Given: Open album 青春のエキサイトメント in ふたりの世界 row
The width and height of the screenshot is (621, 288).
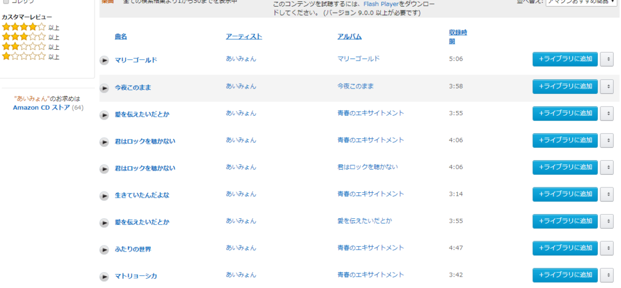Looking at the screenshot, I should (x=371, y=247).
